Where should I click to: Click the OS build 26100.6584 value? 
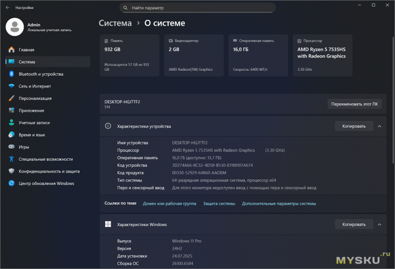tap(182, 264)
